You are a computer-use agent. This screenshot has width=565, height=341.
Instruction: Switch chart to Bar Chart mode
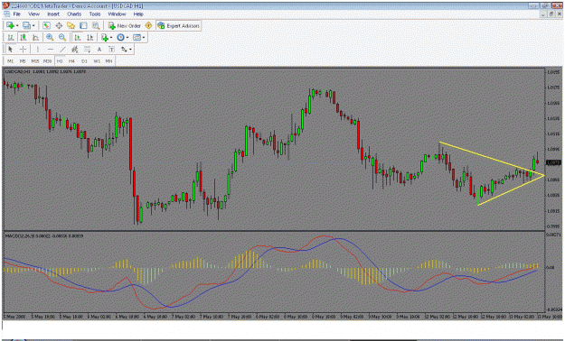click(x=11, y=37)
